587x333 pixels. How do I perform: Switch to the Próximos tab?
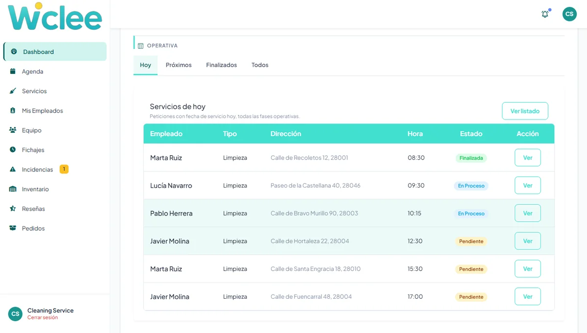coord(179,65)
